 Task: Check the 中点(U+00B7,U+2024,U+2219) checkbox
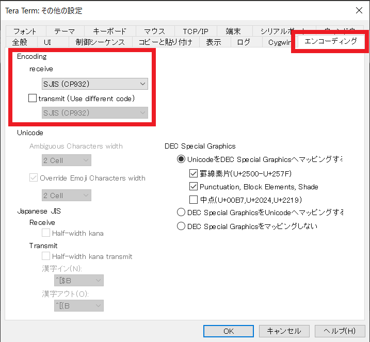point(194,200)
